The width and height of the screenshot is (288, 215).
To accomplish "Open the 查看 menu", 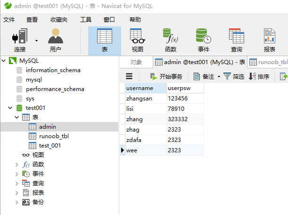I will (32, 19).
